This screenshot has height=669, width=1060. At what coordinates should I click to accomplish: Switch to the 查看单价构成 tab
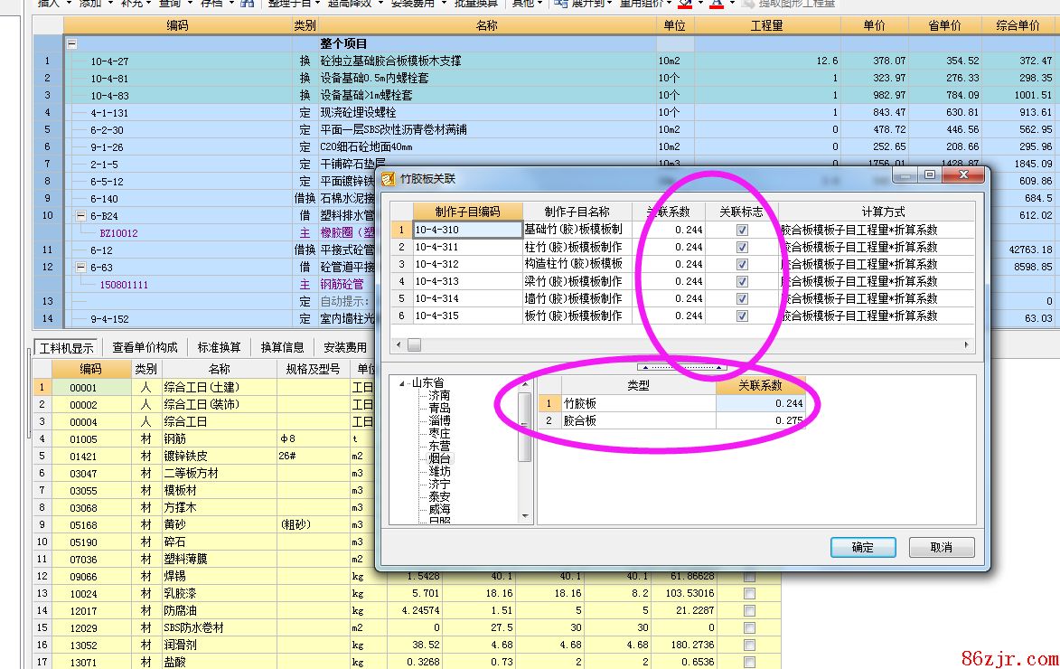click(145, 347)
